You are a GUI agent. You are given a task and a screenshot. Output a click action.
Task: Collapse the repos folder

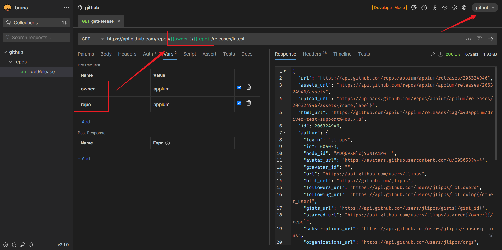[x=10, y=62]
